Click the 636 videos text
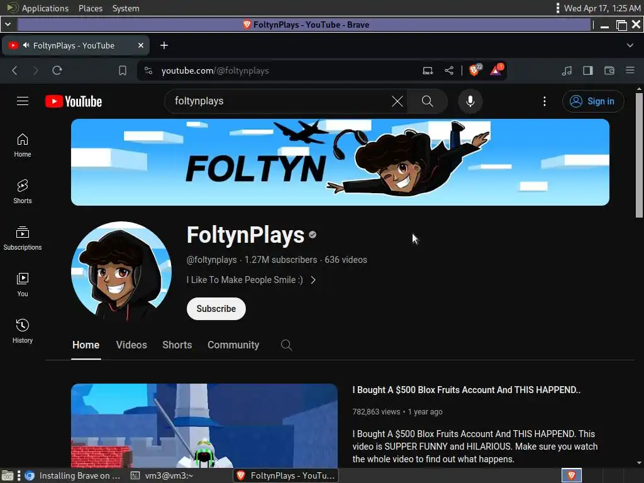The height and width of the screenshot is (483, 644). tap(346, 260)
